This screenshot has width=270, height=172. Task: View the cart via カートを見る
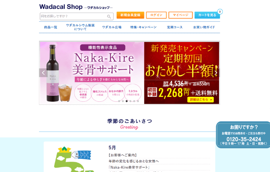(207, 15)
